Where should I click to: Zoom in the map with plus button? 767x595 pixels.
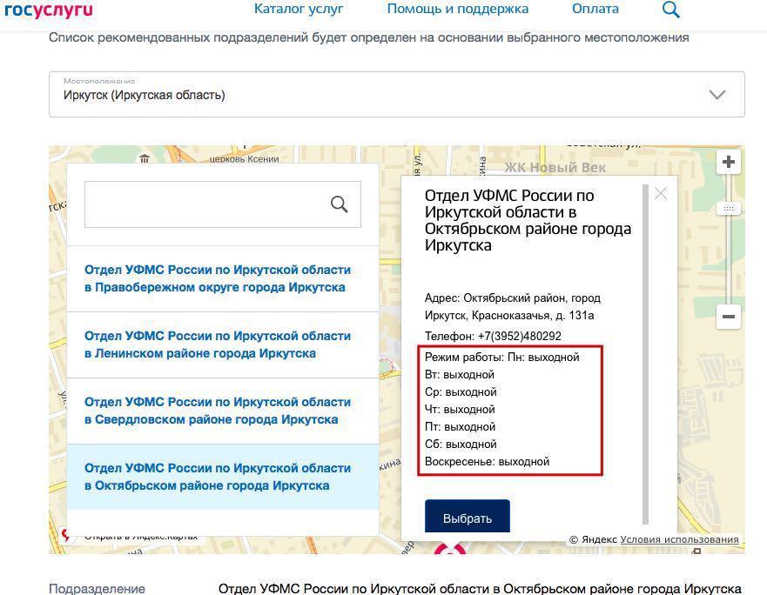(x=729, y=163)
